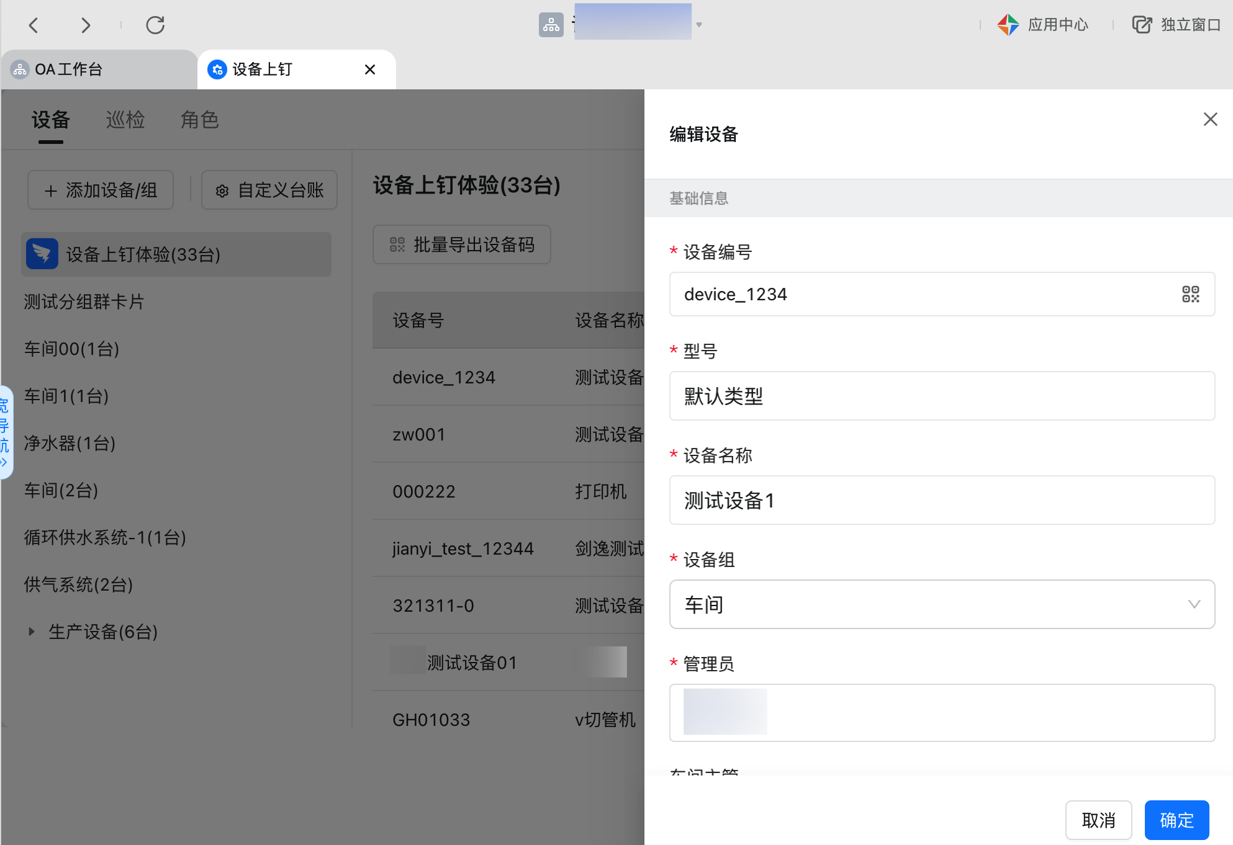Select the 测试分组群卡片 group

click(84, 302)
